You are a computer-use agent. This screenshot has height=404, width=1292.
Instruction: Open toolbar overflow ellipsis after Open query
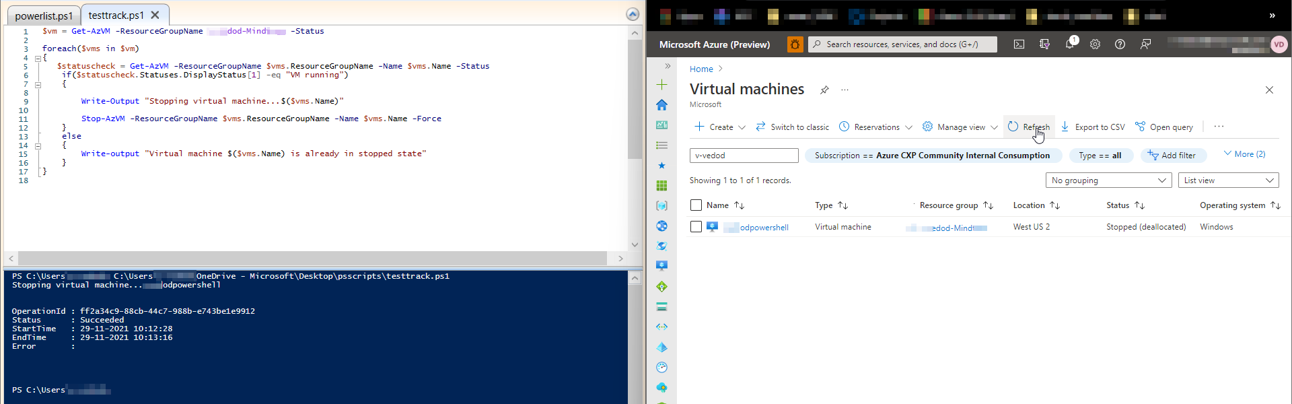pos(1219,127)
